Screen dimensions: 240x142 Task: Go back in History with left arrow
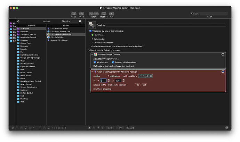click(91, 14)
